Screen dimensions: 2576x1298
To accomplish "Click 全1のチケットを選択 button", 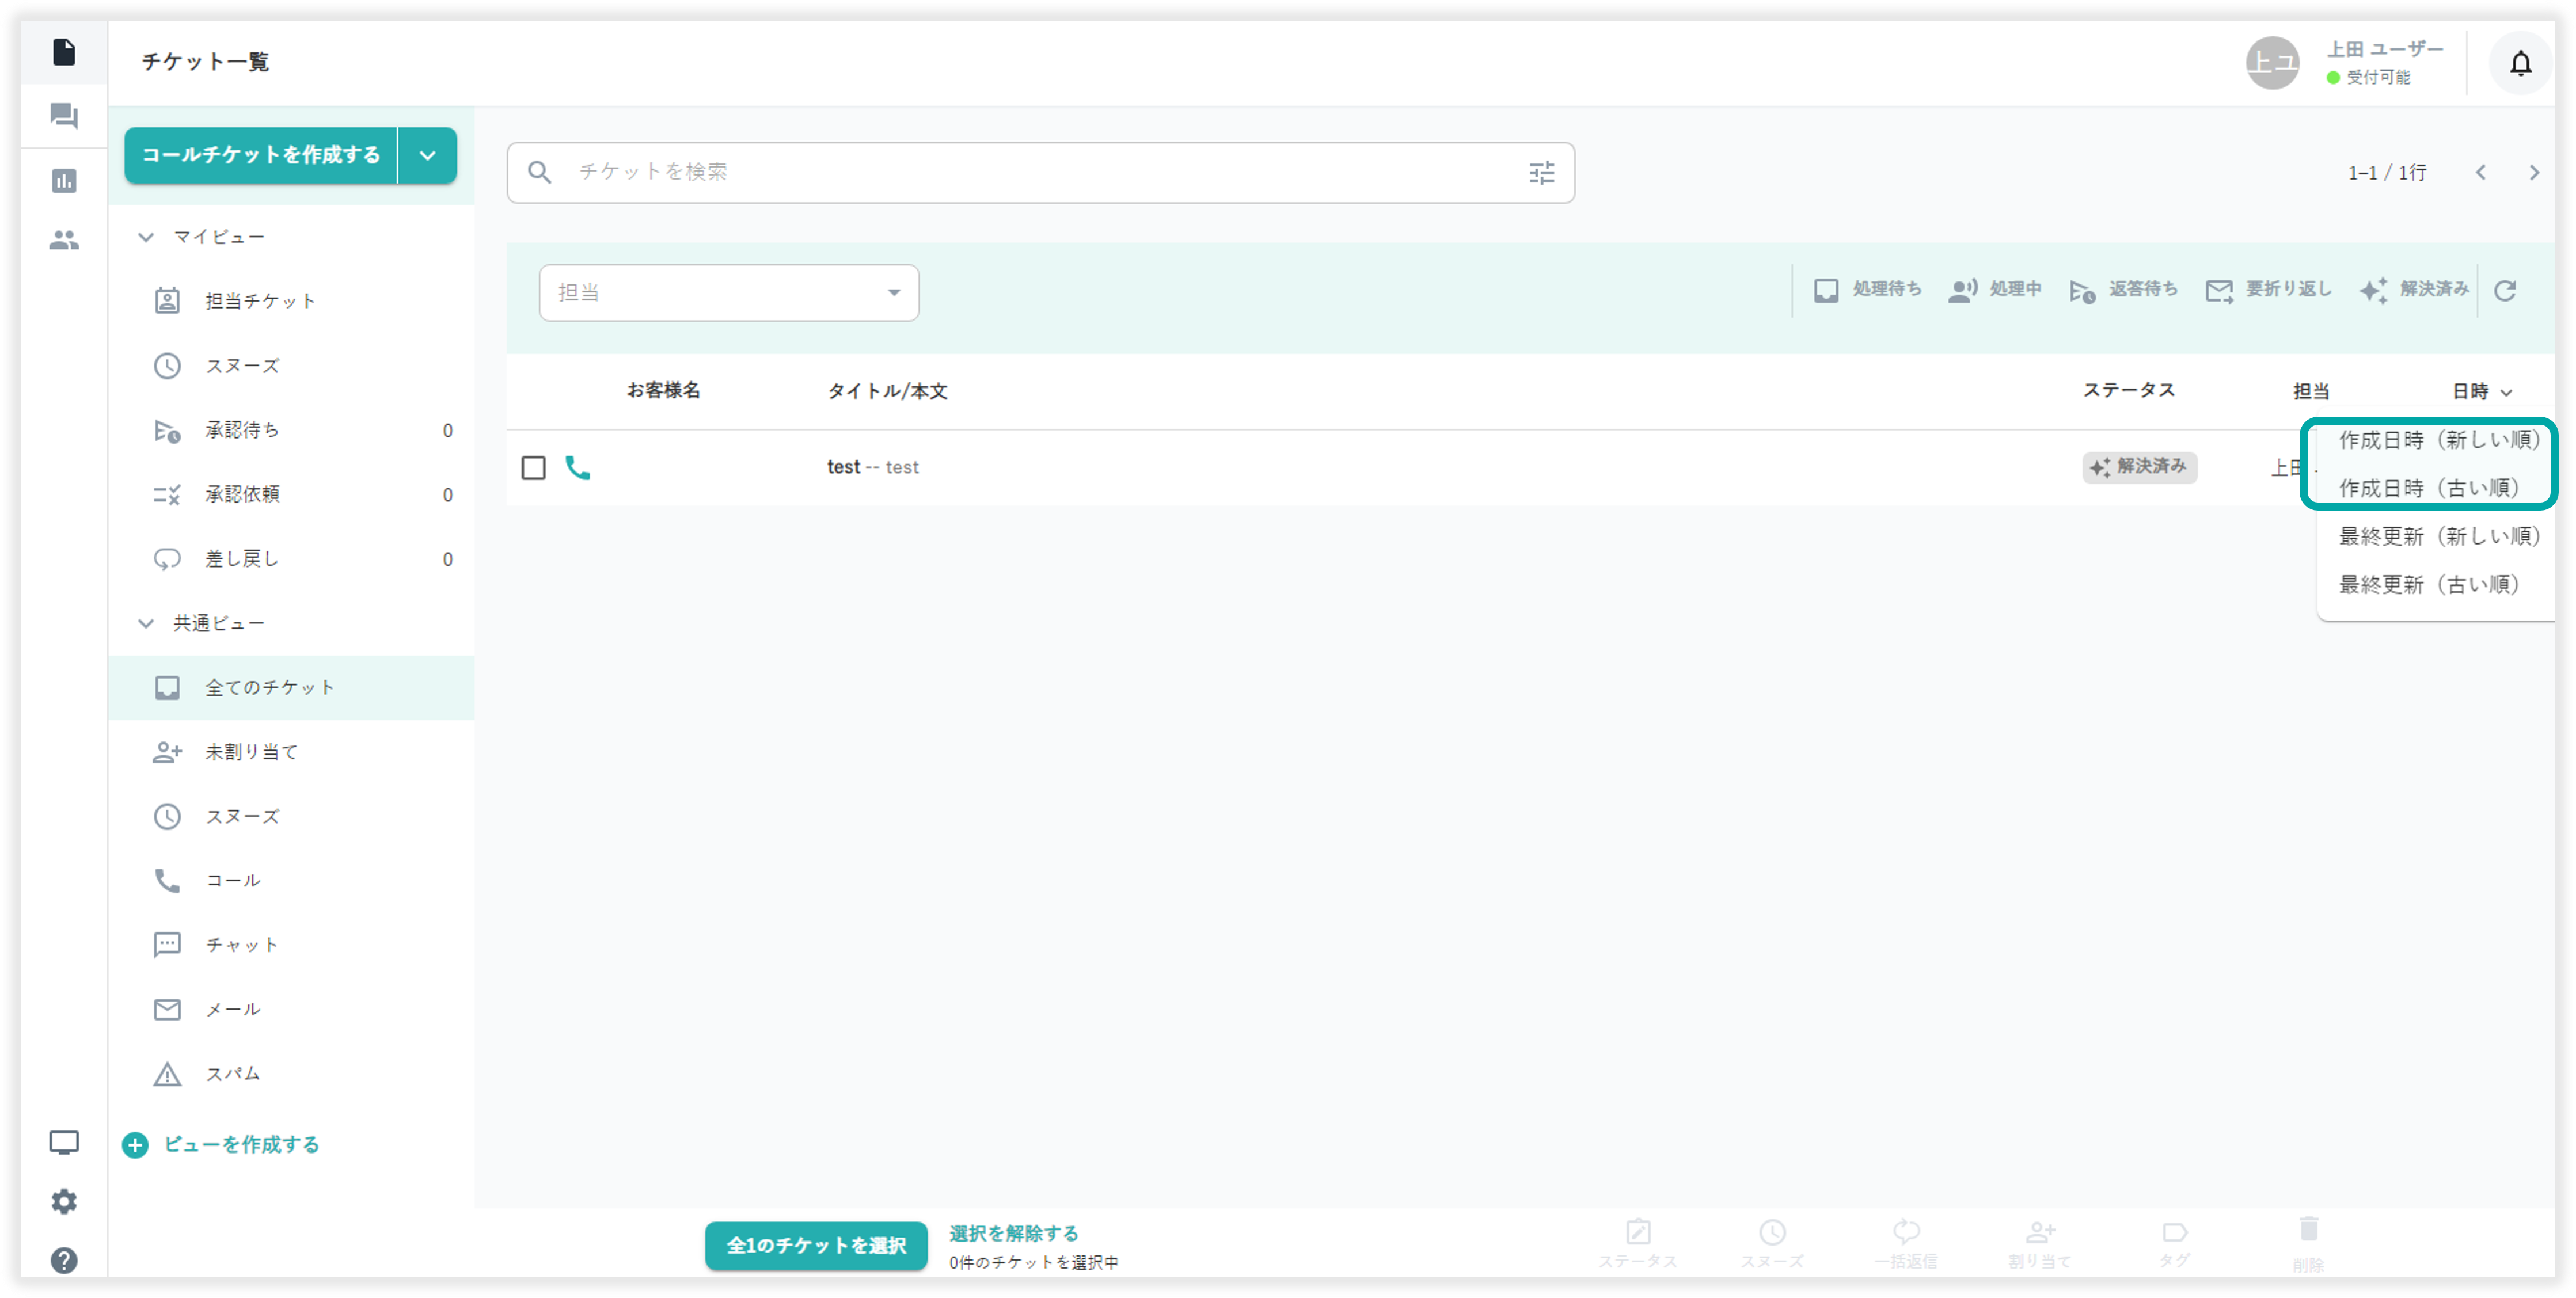I will coord(815,1245).
